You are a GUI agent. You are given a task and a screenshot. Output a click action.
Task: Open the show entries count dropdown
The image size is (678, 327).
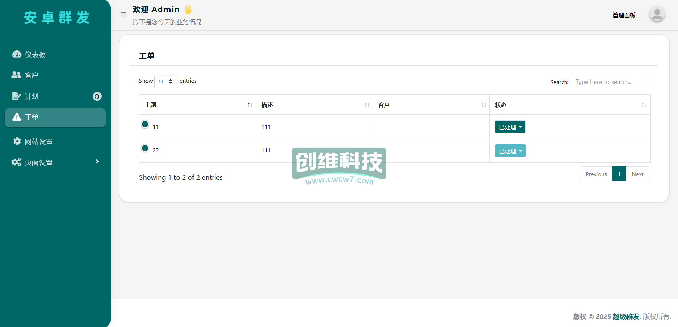click(166, 81)
